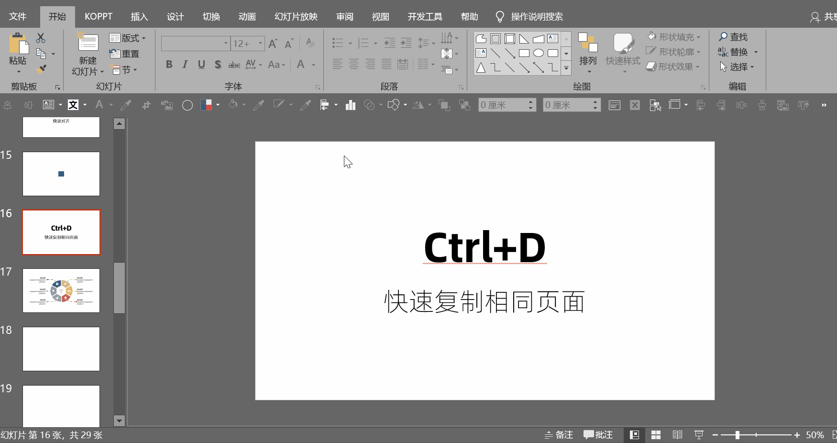Click the New Slide (新建幻灯片) icon
Screen dimensions: 837x443
(88, 43)
